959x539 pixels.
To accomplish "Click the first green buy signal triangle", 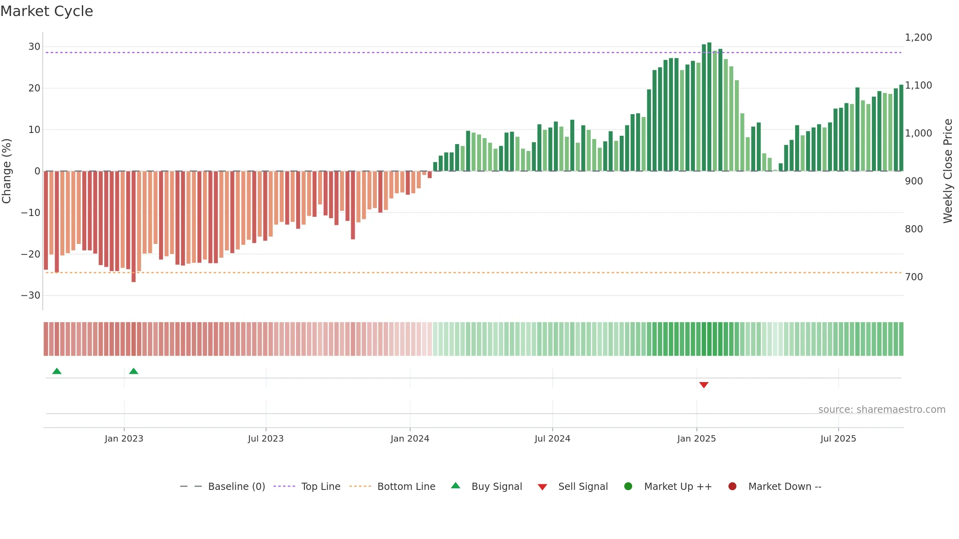I will [x=57, y=371].
